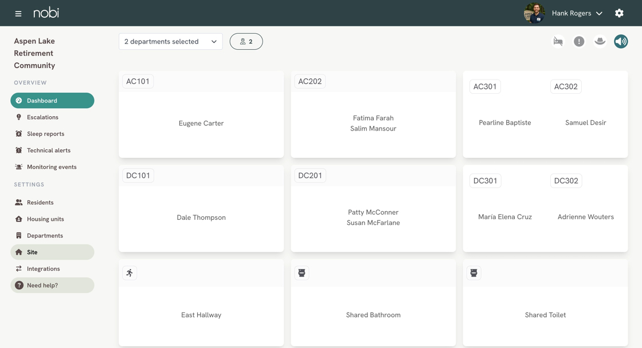Click the DC101 room label
Image resolution: width=642 pixels, height=348 pixels.
pos(138,176)
